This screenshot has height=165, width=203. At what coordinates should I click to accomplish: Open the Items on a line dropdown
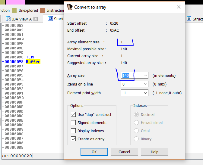pyautogui.click(x=146, y=84)
